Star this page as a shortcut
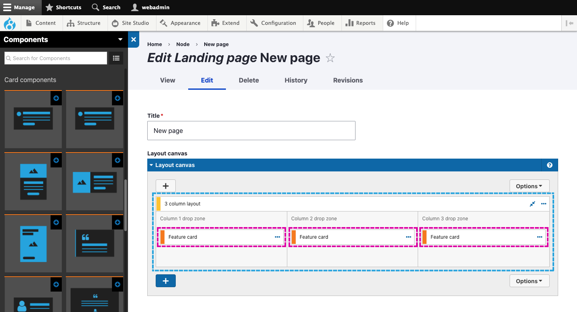This screenshot has height=312, width=577. (330, 58)
